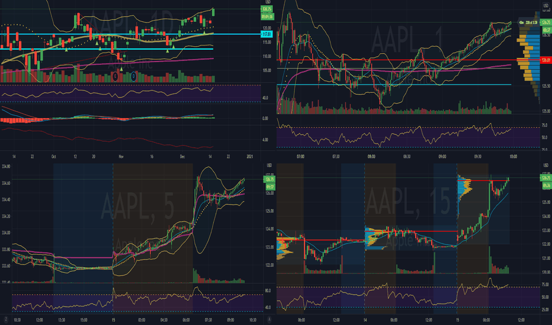Click the 'Dec' label on daily time axis
552x325 pixels.
pos(182,157)
